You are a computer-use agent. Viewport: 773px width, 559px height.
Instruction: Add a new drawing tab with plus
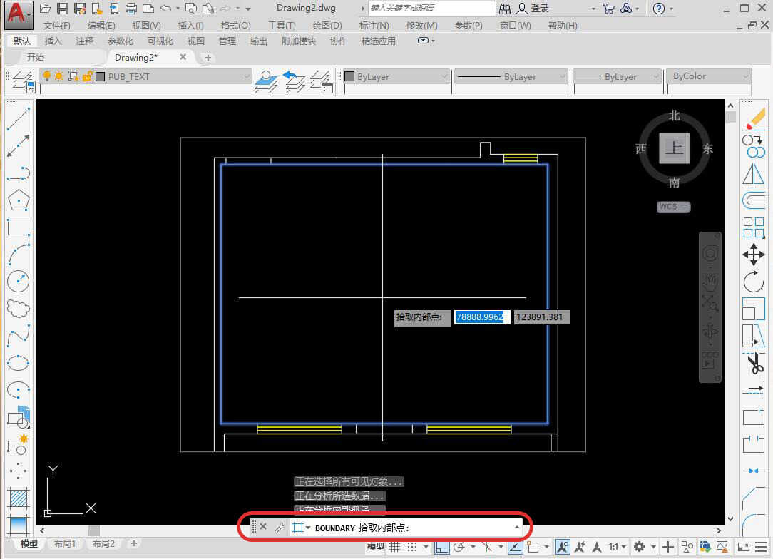pos(208,58)
